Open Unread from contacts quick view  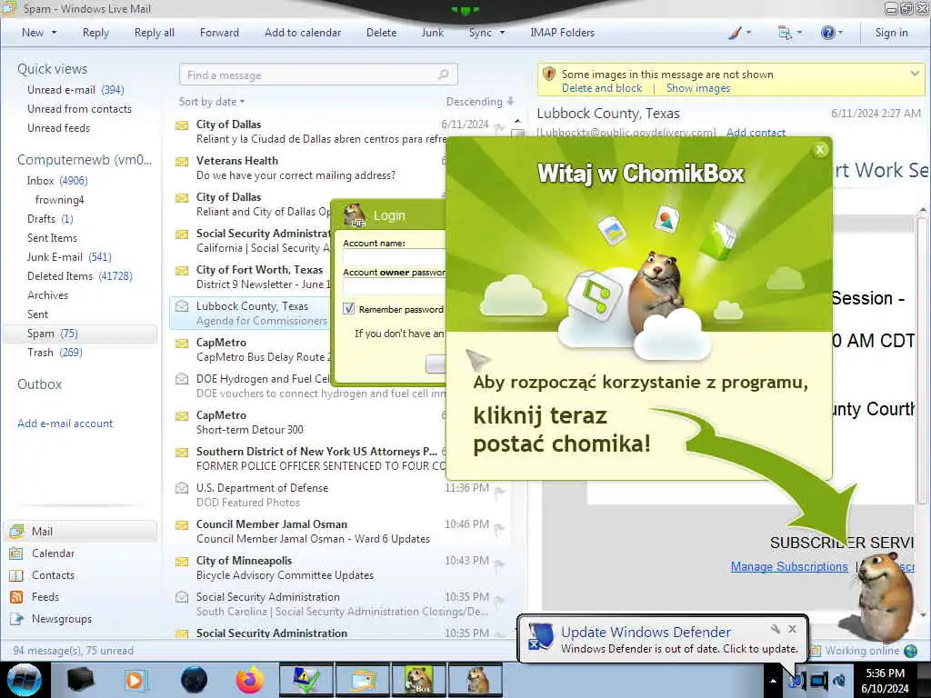pyautogui.click(x=79, y=109)
